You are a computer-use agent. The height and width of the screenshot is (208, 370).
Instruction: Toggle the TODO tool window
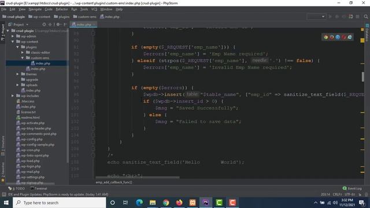pos(17,188)
